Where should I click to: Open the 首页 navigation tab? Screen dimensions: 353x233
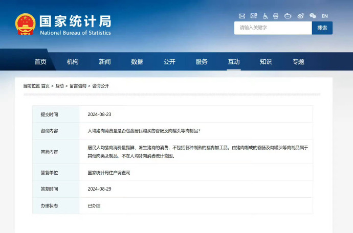[40, 62]
